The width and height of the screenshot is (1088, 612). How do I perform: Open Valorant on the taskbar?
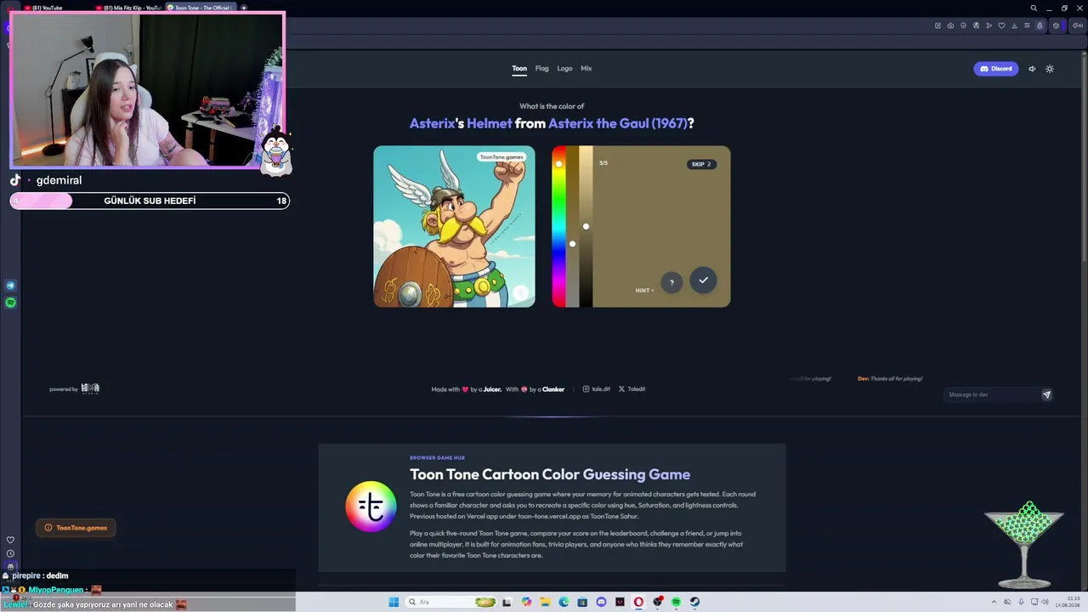[x=620, y=602]
